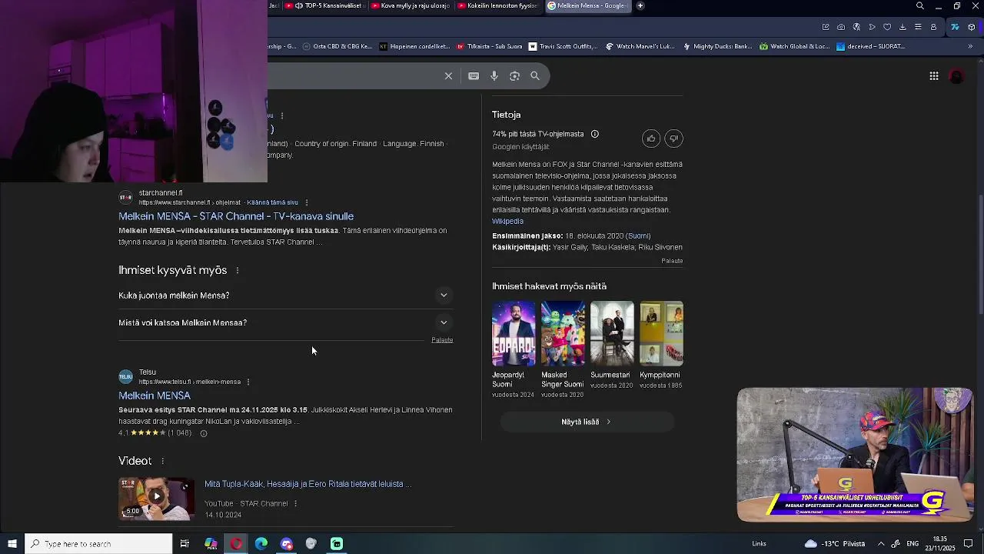Open Osta CBD & CBG bookmark
984x554 pixels.
pos(337,46)
